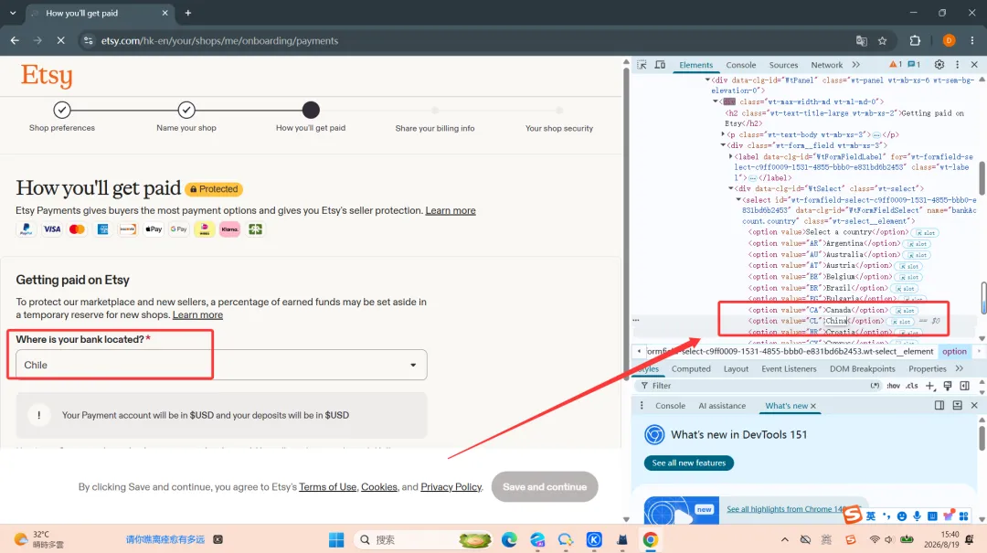The width and height of the screenshot is (987, 553).
Task: Click the drawer dock-side toggle icon
Action: pyautogui.click(x=939, y=406)
